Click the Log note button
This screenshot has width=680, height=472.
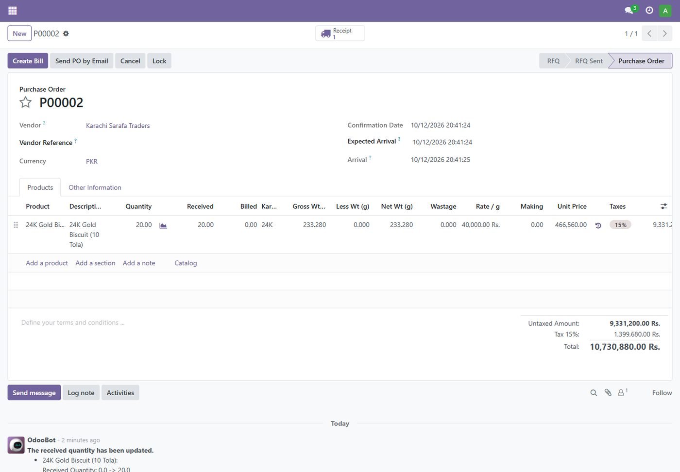pos(81,393)
